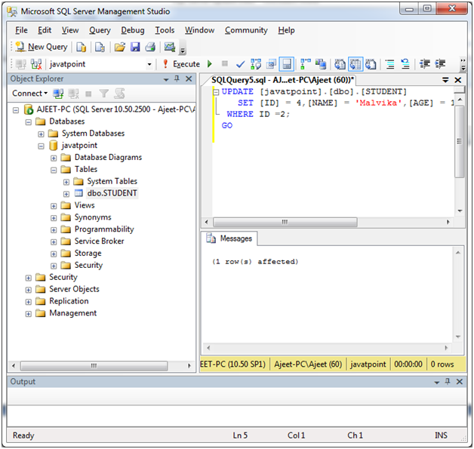This screenshot has height=449, width=474.
Task: Click the Print icon in toolbar
Action: (x=150, y=47)
